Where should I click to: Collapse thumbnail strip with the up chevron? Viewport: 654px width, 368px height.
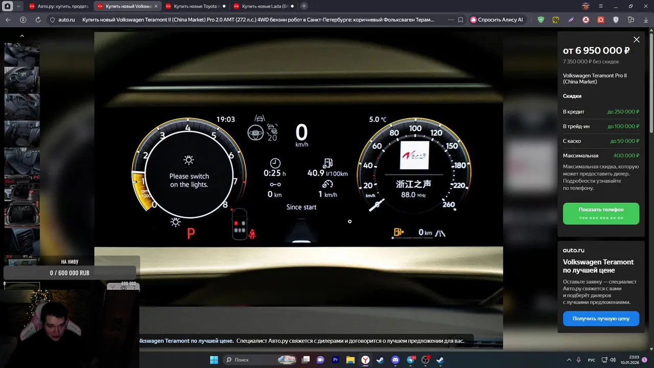tap(22, 36)
